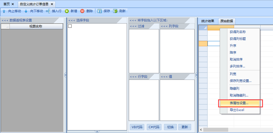
Task: Click the 值 area header
Action: click(x=177, y=77)
